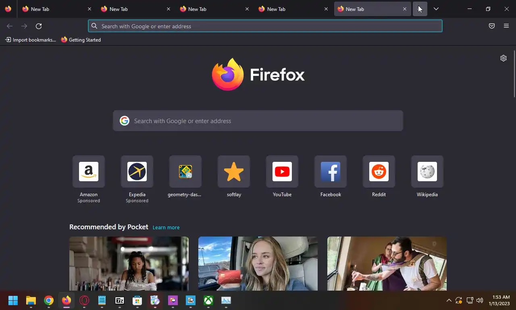Image resolution: width=516 pixels, height=310 pixels.
Task: Click the Google icon in the page search box
Action: tap(125, 121)
